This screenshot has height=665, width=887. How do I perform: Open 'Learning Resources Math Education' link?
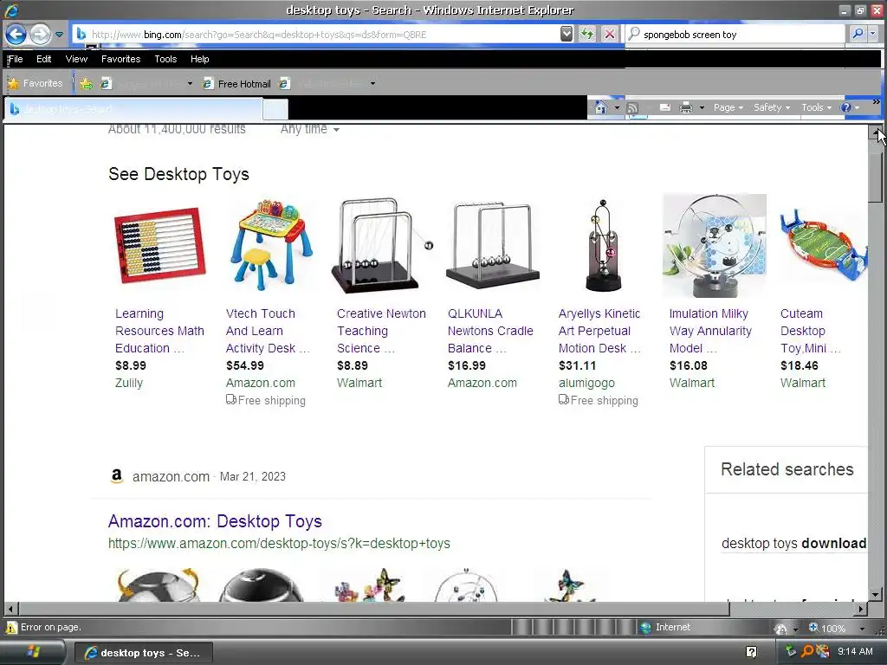pyautogui.click(x=159, y=331)
